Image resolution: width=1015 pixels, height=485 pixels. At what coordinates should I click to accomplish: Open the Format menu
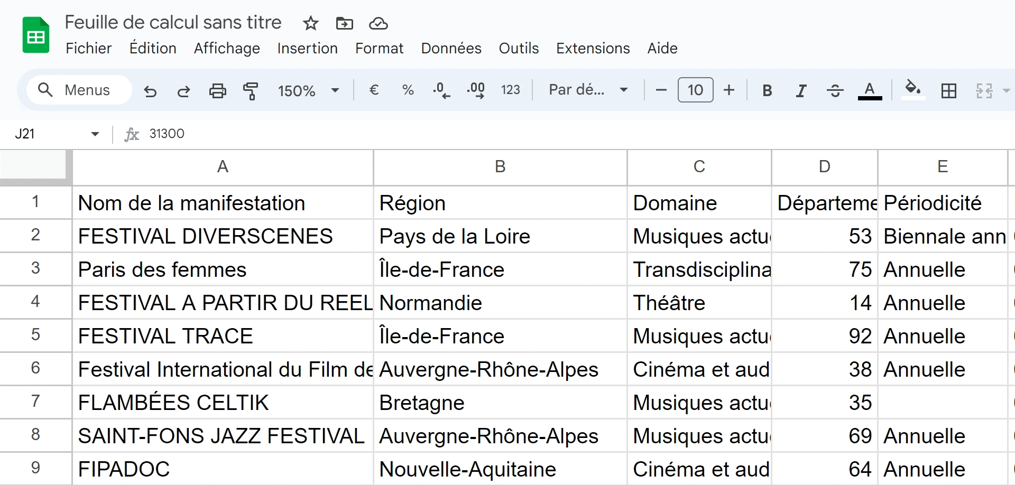pyautogui.click(x=379, y=48)
